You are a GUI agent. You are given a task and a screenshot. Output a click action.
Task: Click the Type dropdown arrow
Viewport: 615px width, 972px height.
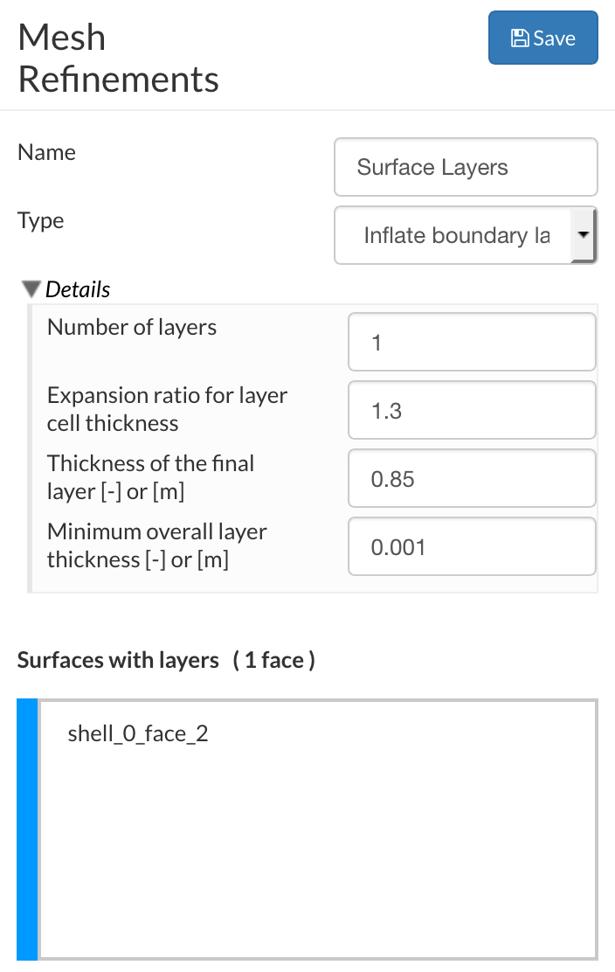tap(583, 235)
